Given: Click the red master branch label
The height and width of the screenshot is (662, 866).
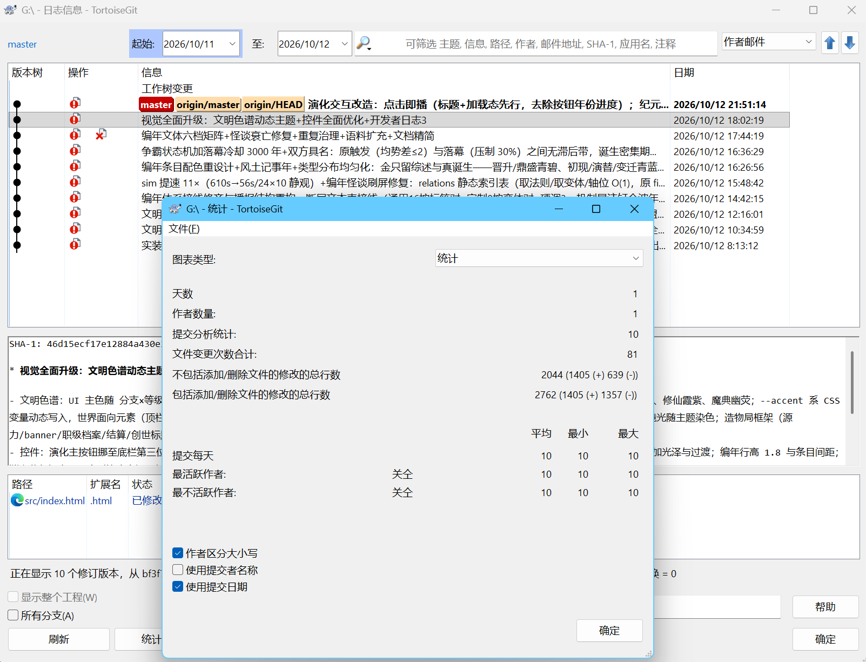Looking at the screenshot, I should 156,104.
